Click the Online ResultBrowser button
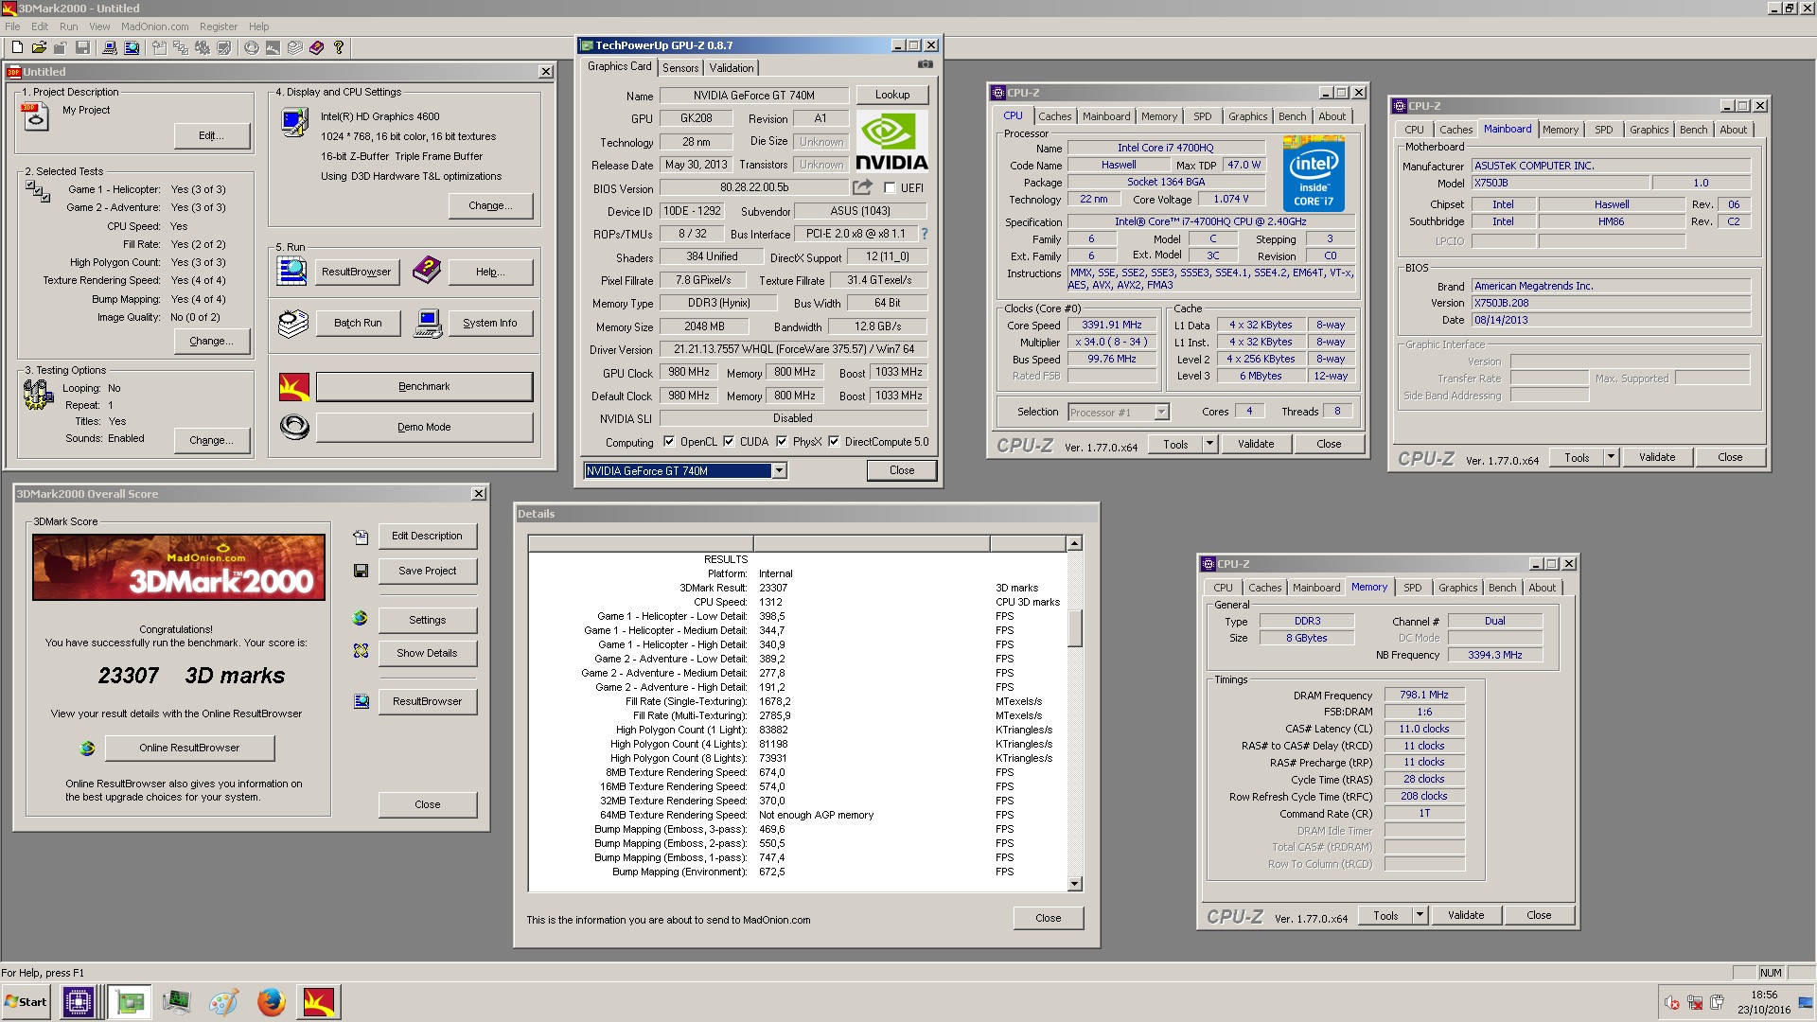Screen dimensions: 1817x1022 (x=189, y=748)
